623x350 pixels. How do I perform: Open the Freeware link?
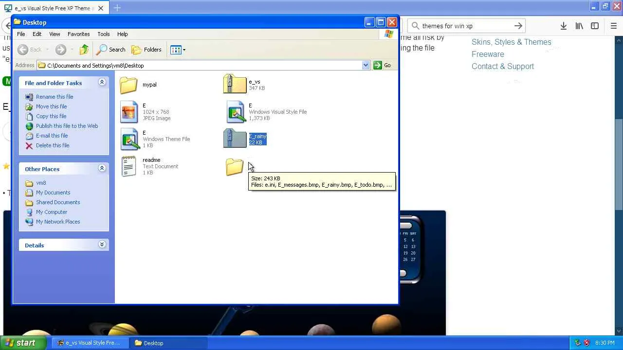(x=488, y=54)
